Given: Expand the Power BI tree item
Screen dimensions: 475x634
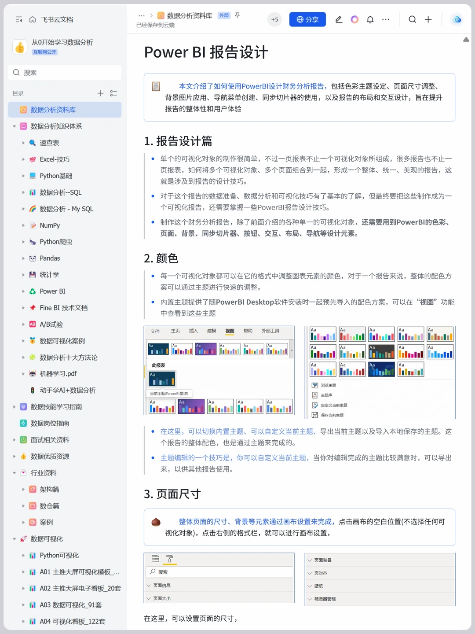Looking at the screenshot, I should tap(24, 291).
